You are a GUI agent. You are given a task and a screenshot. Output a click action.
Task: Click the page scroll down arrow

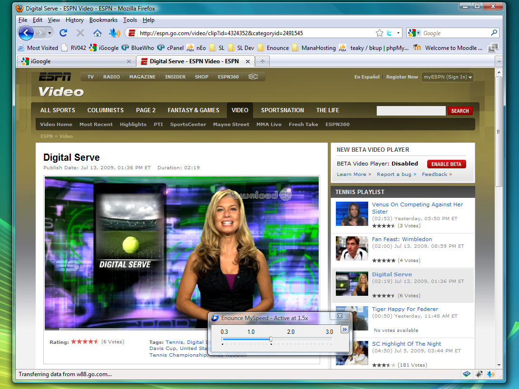pyautogui.click(x=499, y=365)
